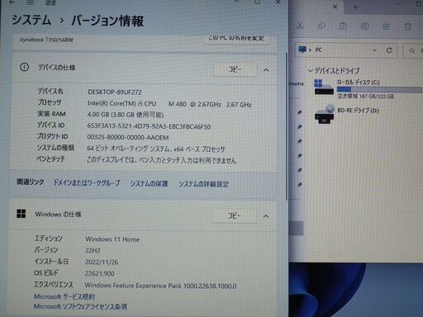Click the Delete icon in Explorer toolbar
This screenshot has width=423, height=317.
(x=408, y=26)
